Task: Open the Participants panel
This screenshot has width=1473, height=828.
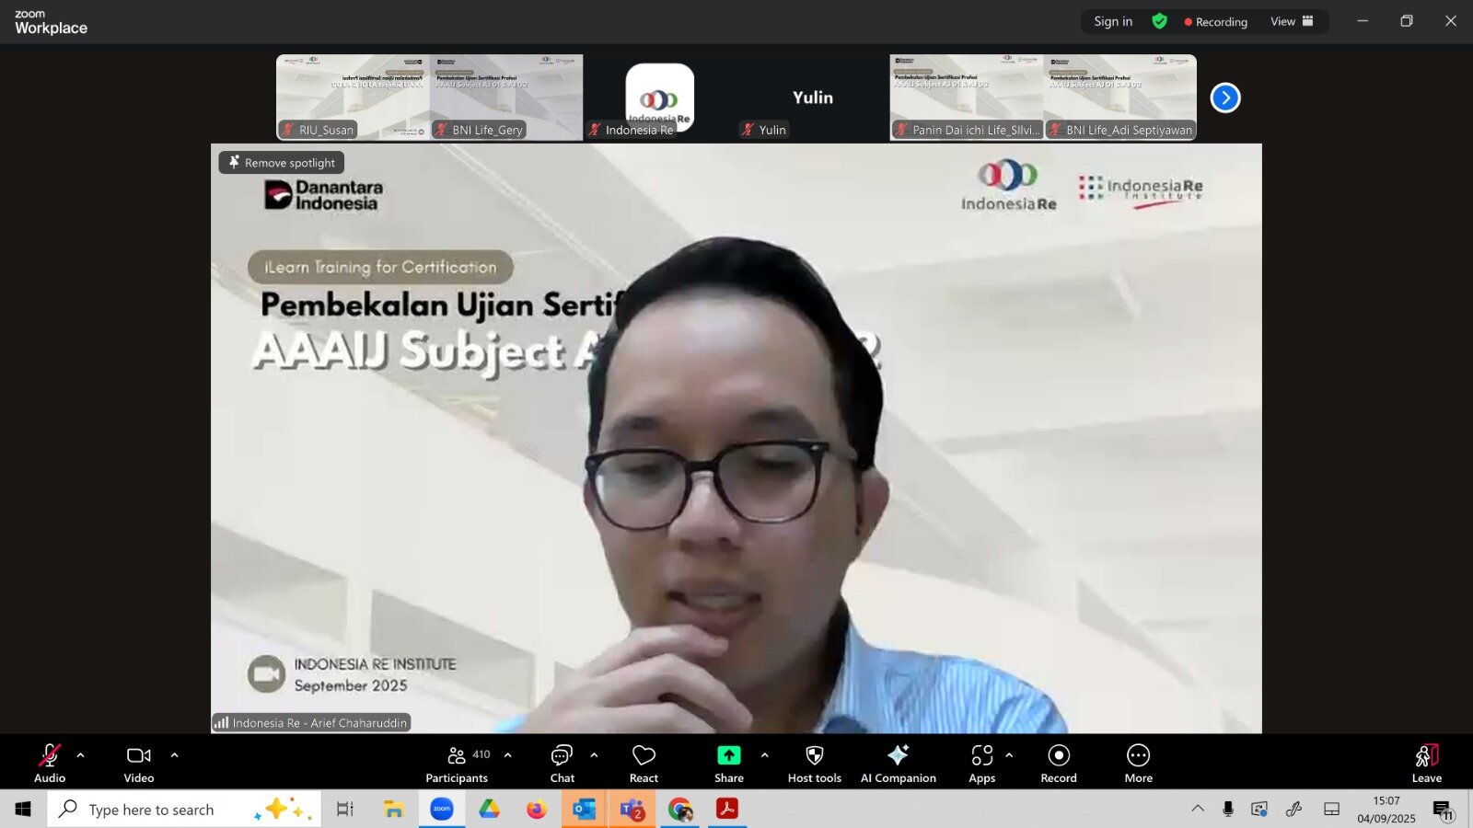Action: coord(457,763)
